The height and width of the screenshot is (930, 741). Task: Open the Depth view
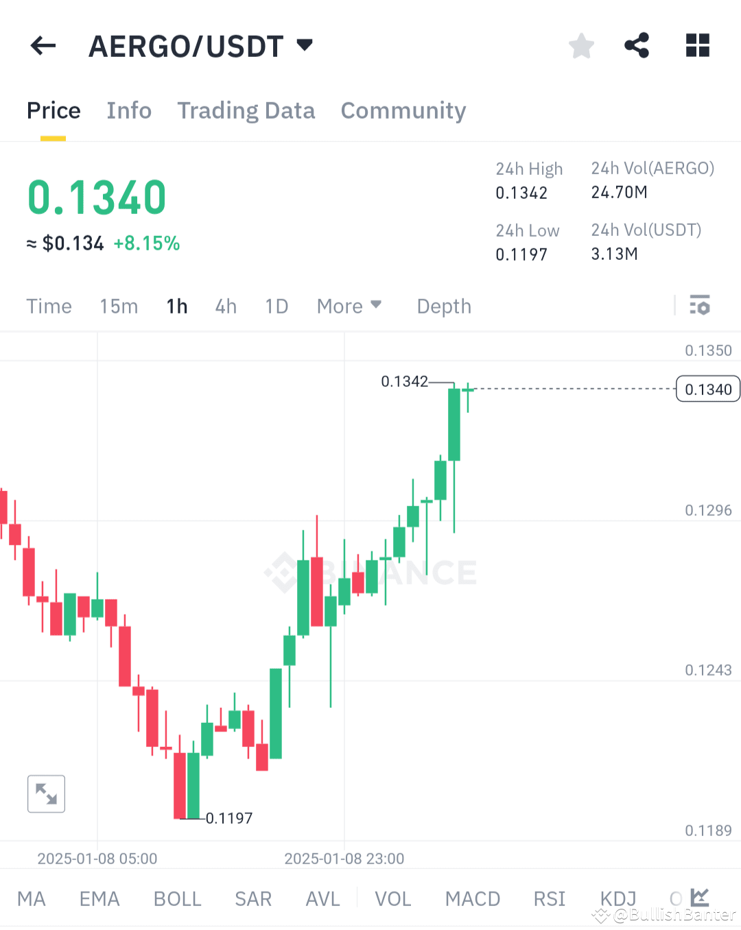coord(443,306)
